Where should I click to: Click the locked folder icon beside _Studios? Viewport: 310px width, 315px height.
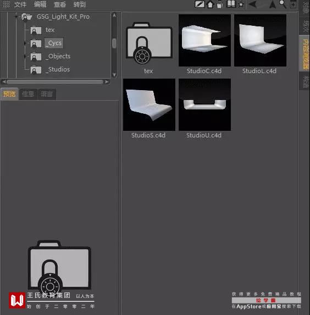[x=36, y=70]
